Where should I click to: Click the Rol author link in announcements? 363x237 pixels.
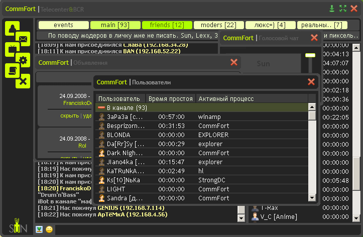pos(82,146)
